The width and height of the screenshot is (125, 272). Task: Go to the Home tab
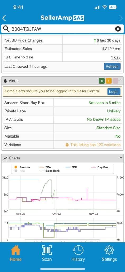[x=16, y=253]
